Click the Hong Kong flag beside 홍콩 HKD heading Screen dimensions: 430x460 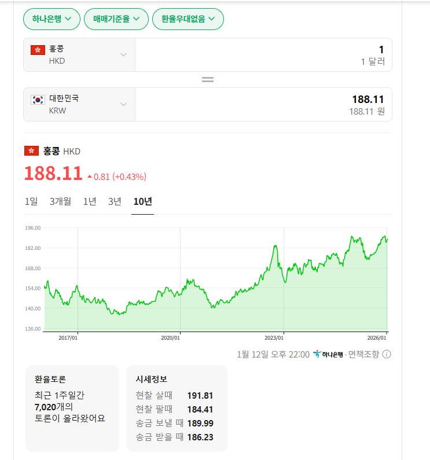[31, 151]
